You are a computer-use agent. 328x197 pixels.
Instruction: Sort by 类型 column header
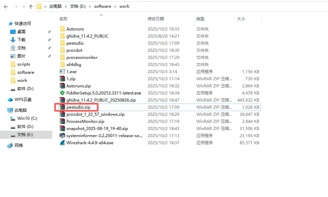point(200,19)
